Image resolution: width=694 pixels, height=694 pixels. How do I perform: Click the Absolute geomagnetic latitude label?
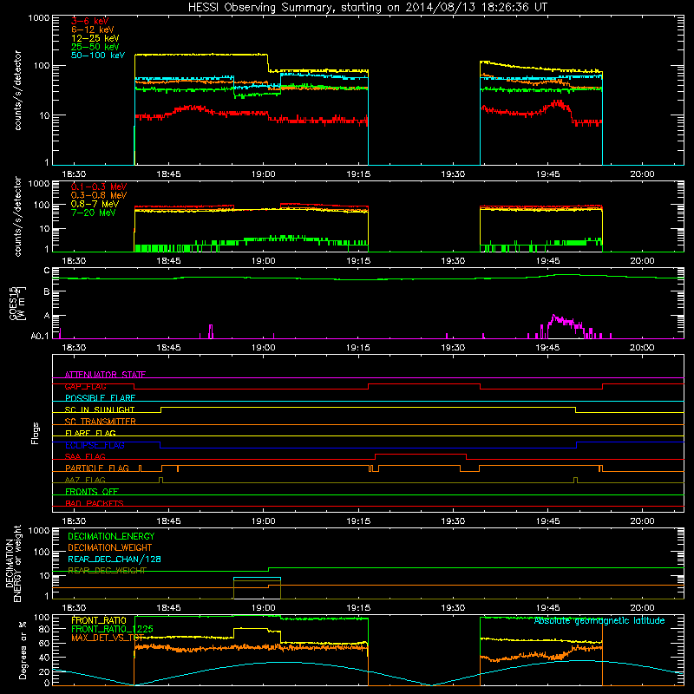click(x=599, y=620)
